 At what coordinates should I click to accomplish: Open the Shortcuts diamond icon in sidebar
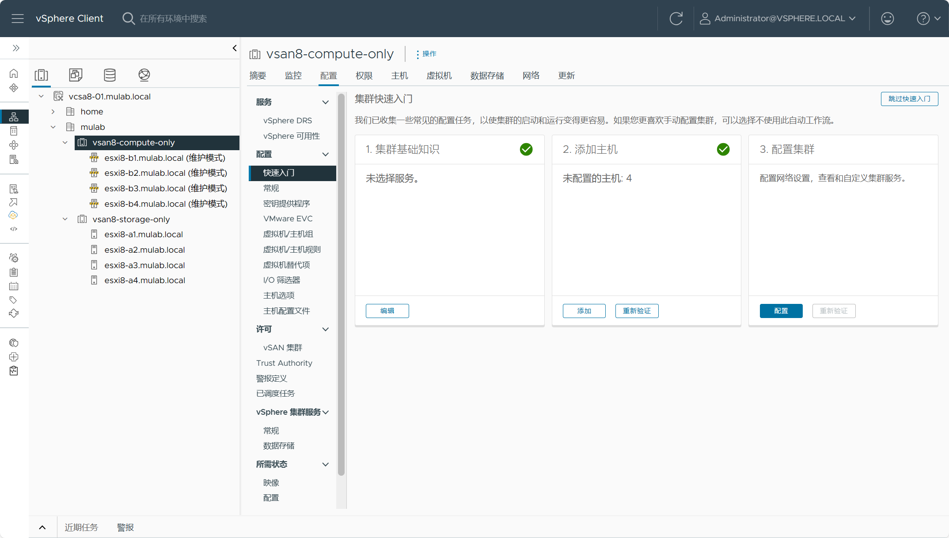pos(14,88)
